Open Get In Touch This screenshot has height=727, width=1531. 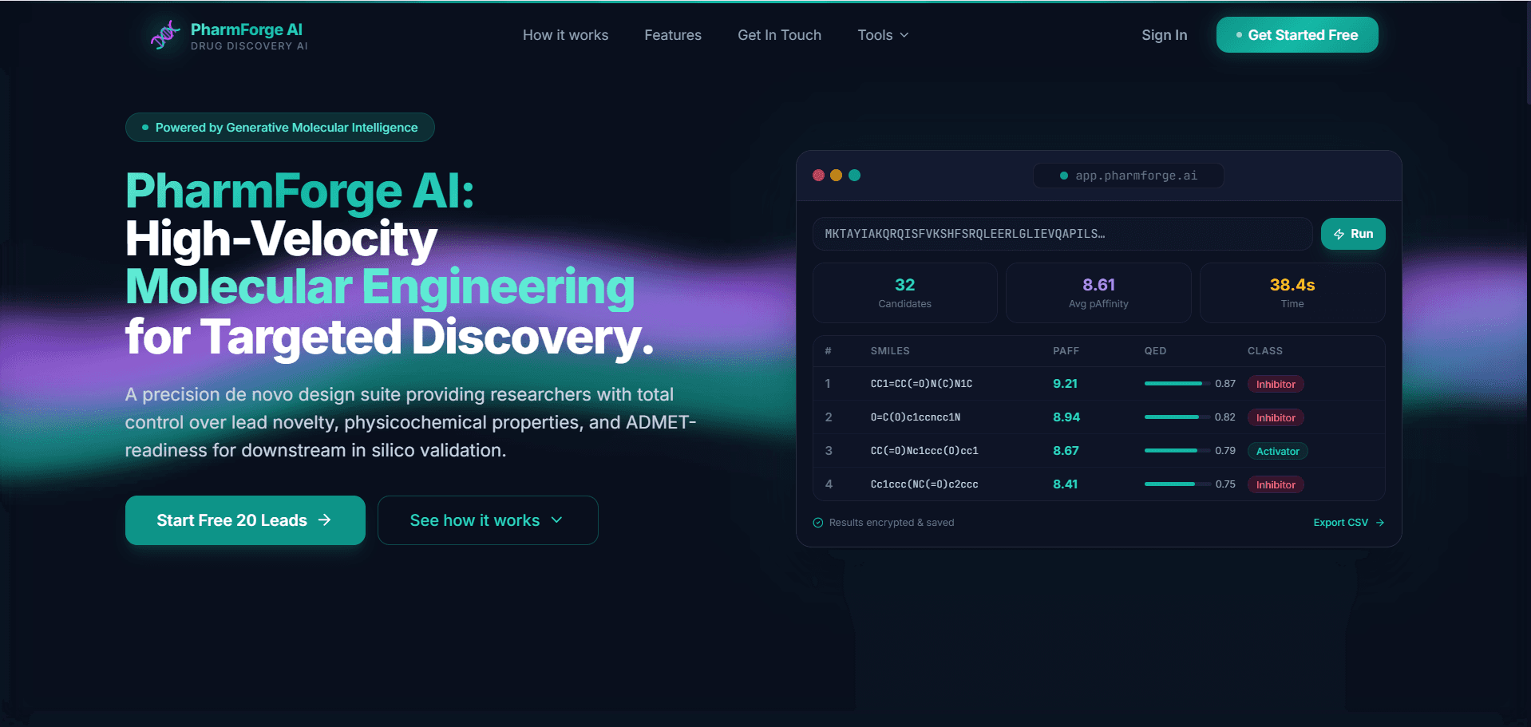click(779, 35)
